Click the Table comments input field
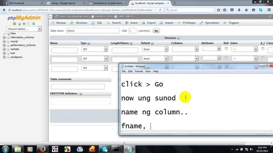This screenshot has height=153, width=273. pos(78,86)
